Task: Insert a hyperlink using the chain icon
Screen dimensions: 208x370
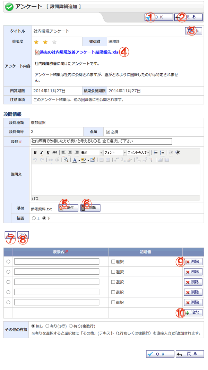Action: 51,160
